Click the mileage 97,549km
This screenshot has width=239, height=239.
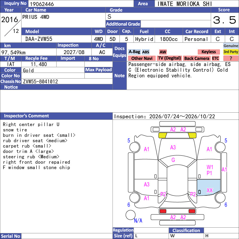pos(13,53)
